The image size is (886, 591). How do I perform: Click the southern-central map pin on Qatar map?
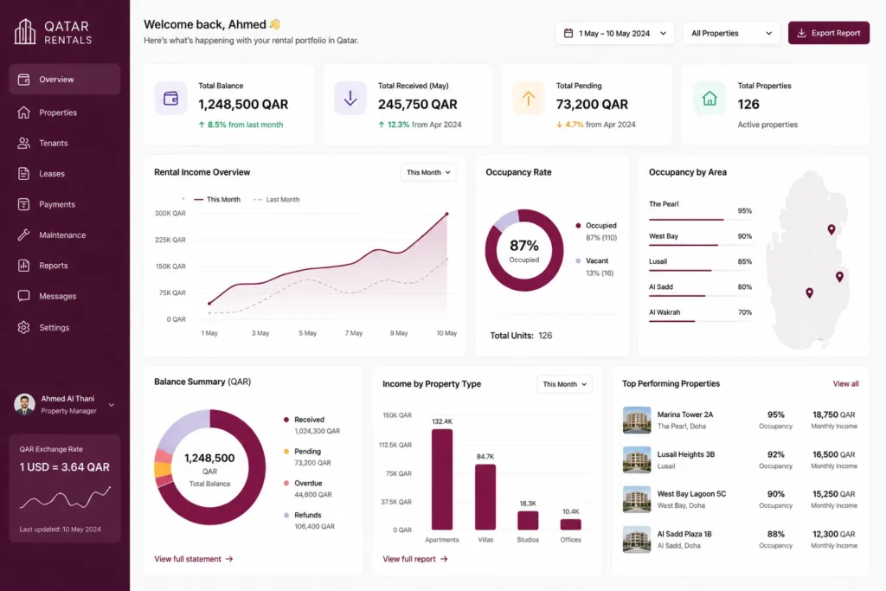coord(810,292)
